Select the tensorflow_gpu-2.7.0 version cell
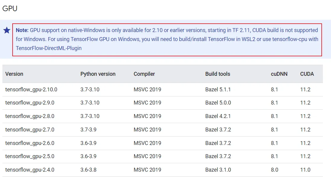The image size is (331, 177). 30,130
